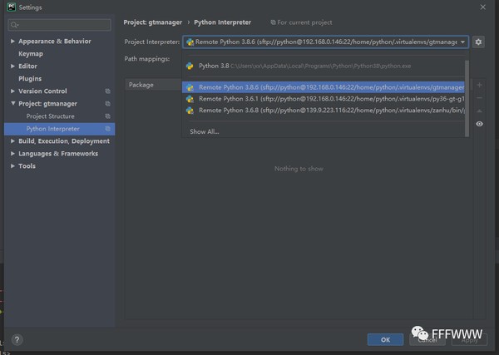Click the Python Interpreter breadcrumb text
499x355 pixels.
pyautogui.click(x=222, y=22)
